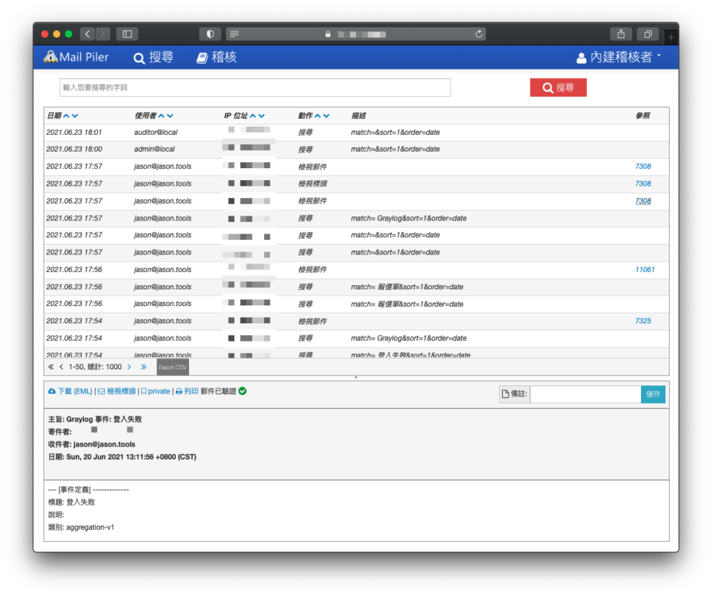Click the Export CSV button
This screenshot has width=712, height=596.
point(172,367)
